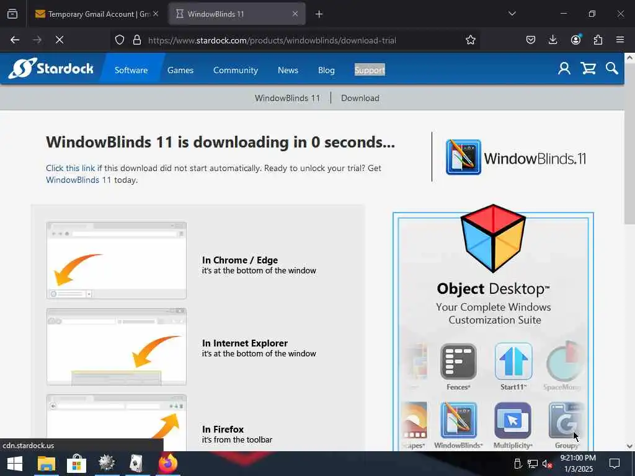Click Internet Explorer instruction thumbnail

tap(117, 347)
